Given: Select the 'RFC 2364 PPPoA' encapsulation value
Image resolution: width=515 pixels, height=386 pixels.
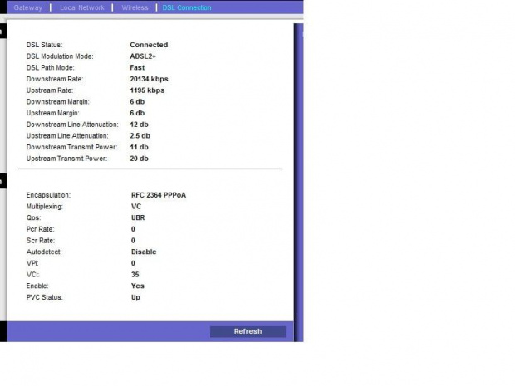Looking at the screenshot, I should pos(159,195).
